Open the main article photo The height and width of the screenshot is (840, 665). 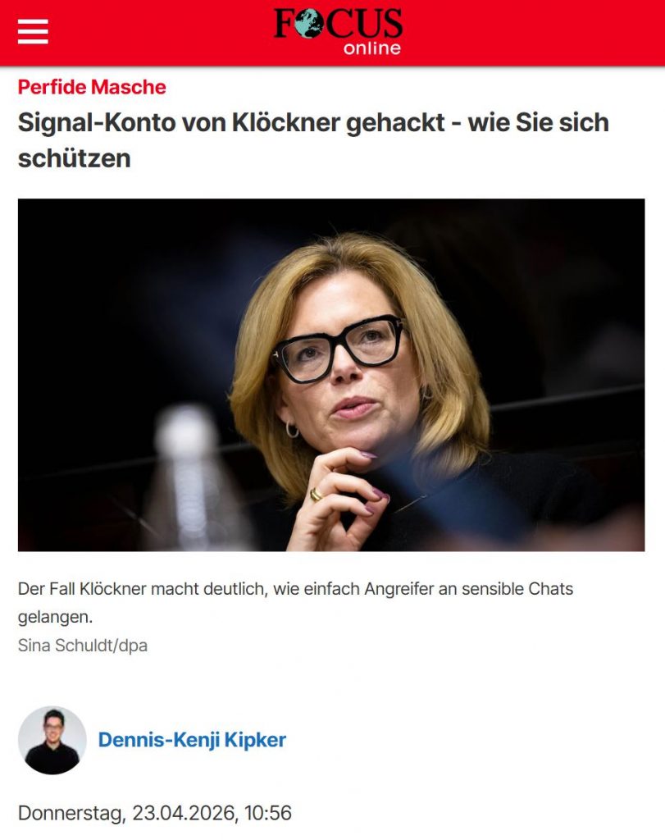331,375
